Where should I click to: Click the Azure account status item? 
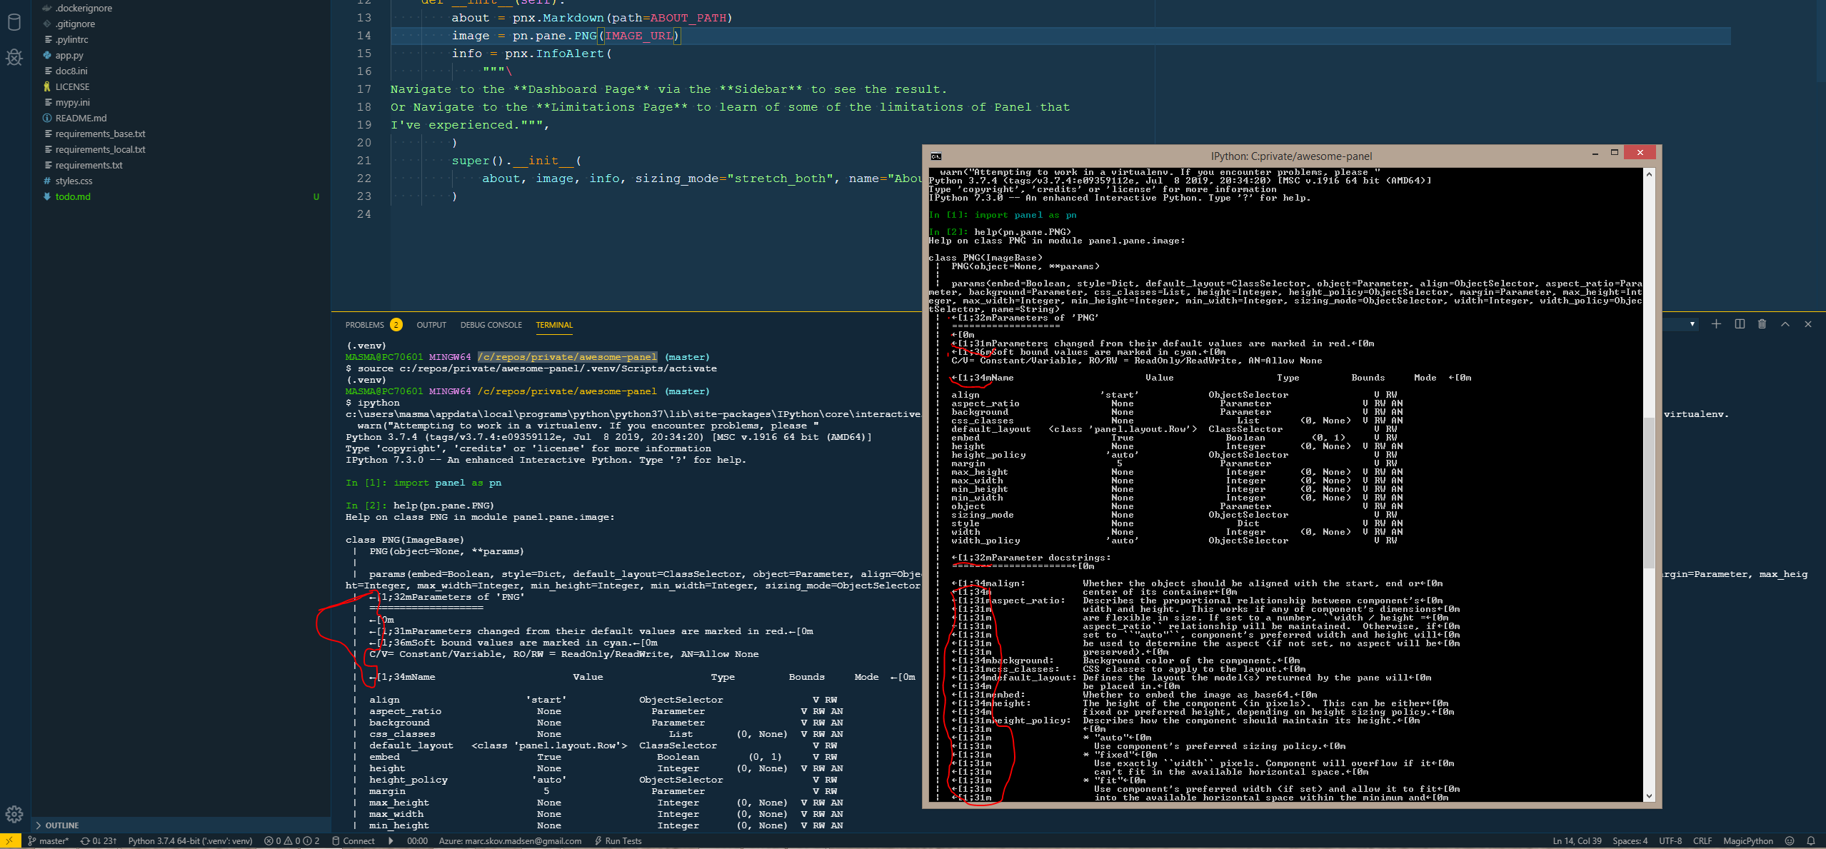coord(510,840)
